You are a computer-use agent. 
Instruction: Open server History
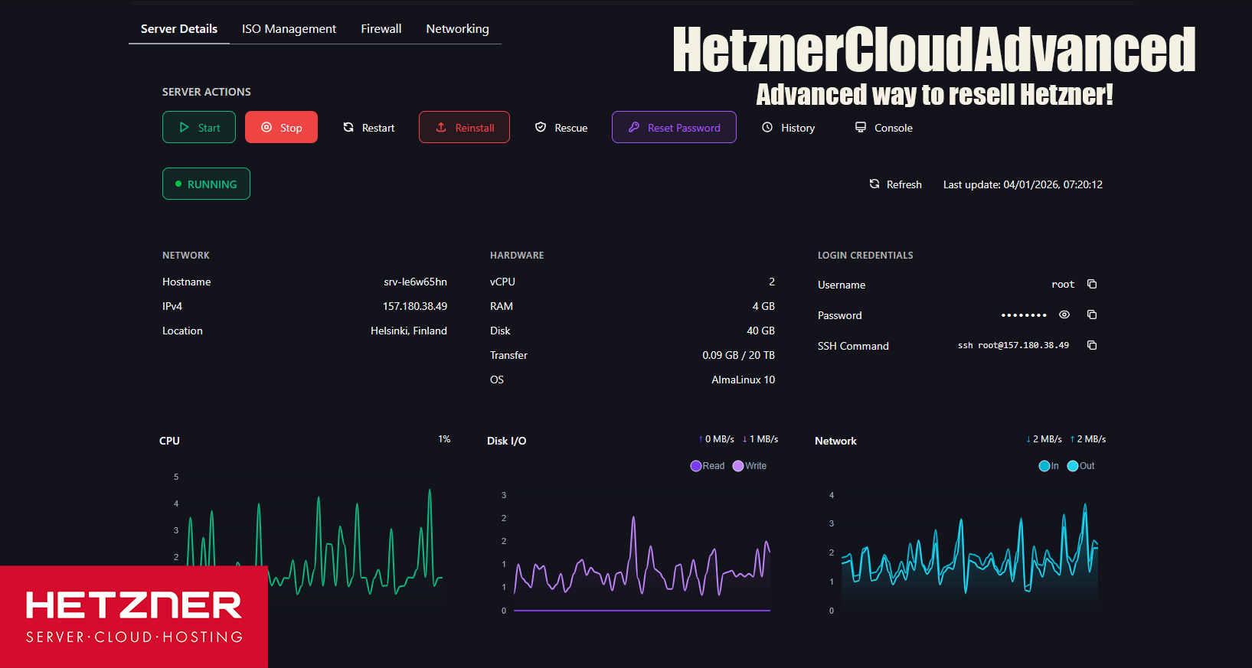point(788,127)
